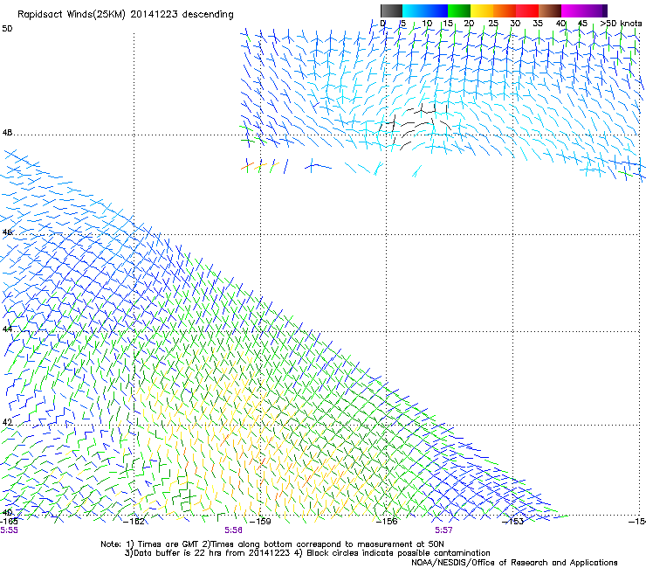Click the black low-wind barbs near 48N
The height and width of the screenshot is (568, 646).
pos(414,126)
